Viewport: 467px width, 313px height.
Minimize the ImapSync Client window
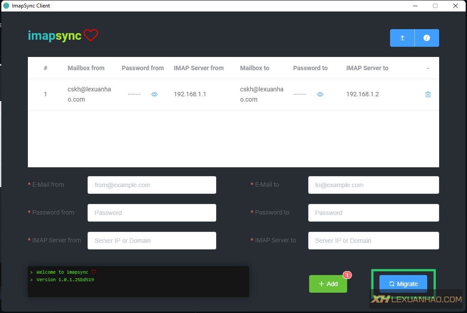415,6
